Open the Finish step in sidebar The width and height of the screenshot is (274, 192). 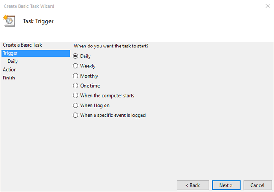(x=9, y=78)
